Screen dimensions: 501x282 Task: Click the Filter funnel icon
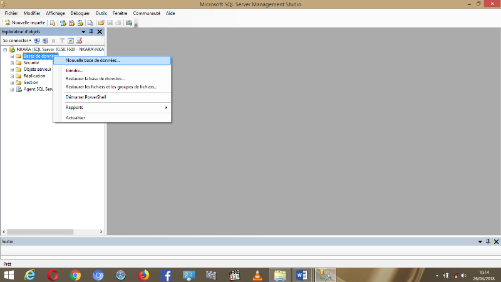[62, 41]
